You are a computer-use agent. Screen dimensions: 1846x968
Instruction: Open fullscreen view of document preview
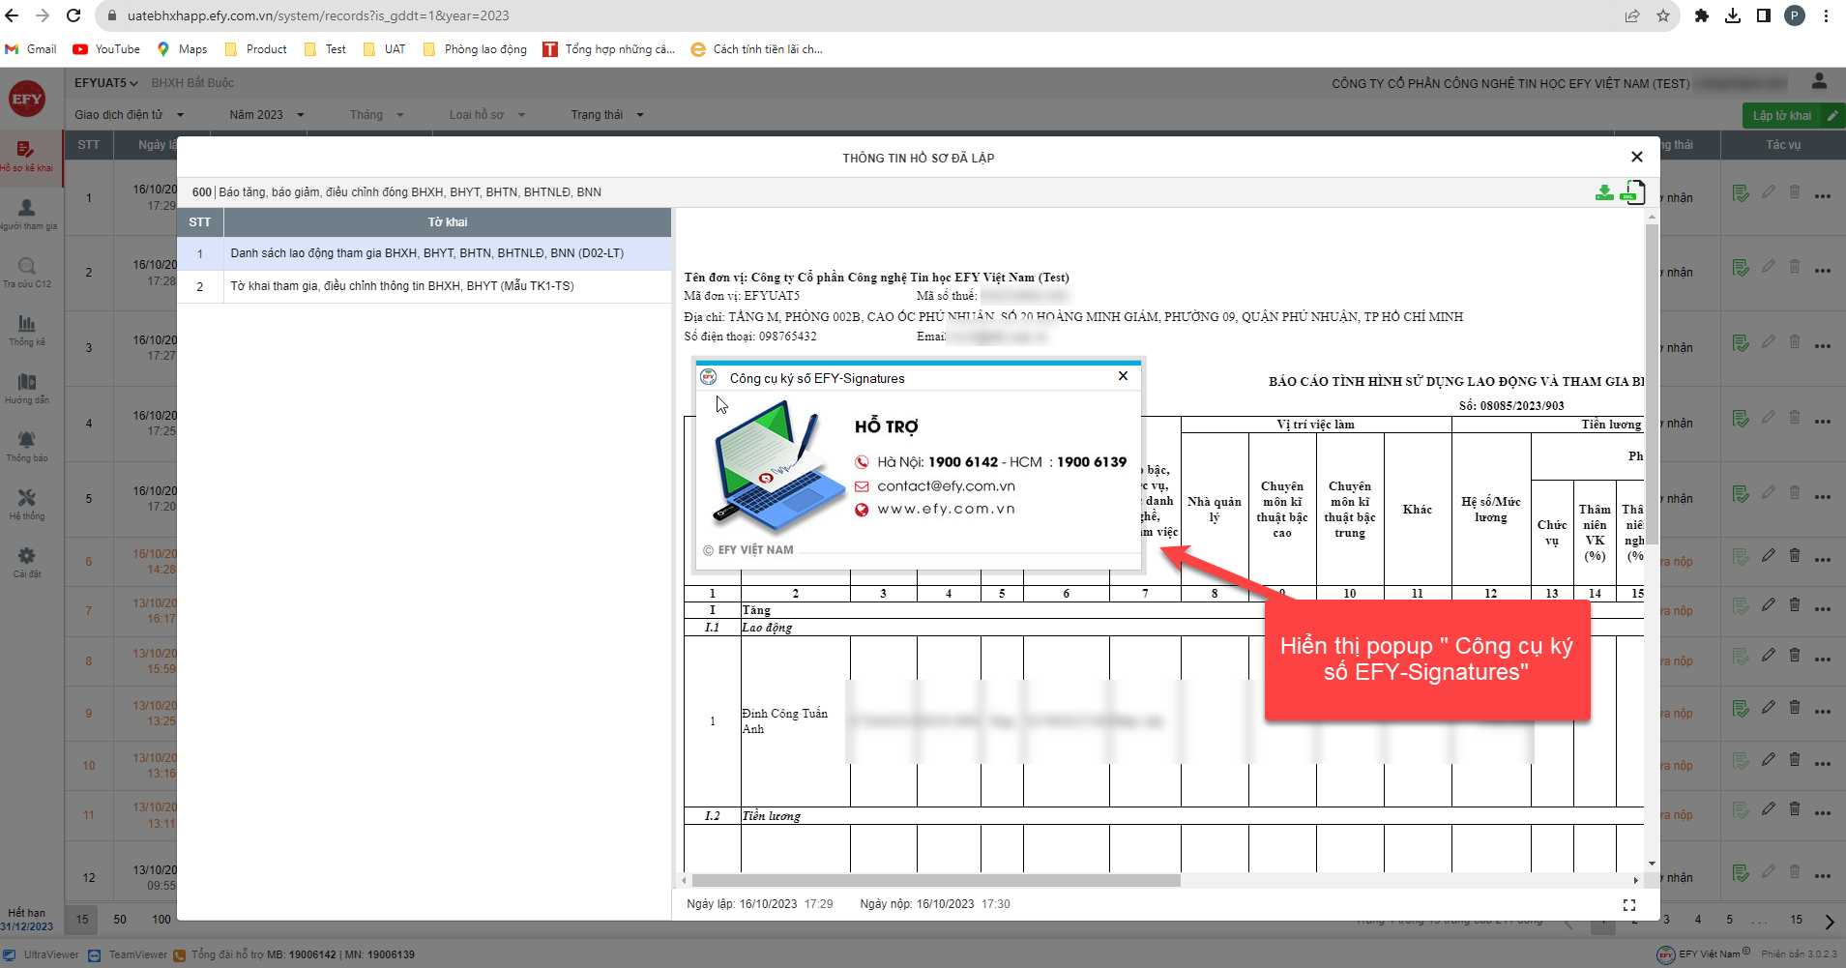(1628, 904)
